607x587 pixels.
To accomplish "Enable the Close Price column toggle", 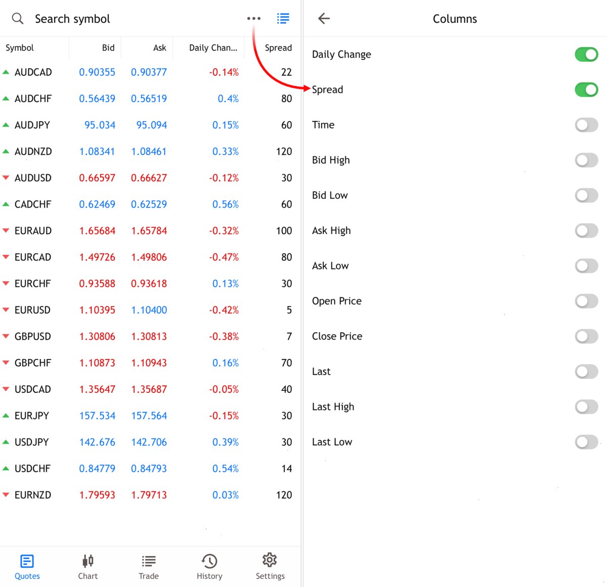I will (x=586, y=336).
